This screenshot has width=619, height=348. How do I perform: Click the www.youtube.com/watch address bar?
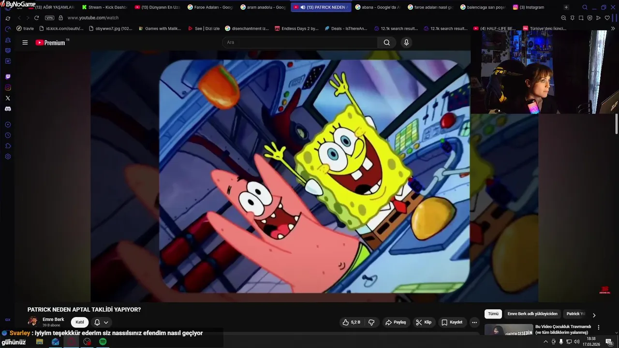click(x=93, y=18)
